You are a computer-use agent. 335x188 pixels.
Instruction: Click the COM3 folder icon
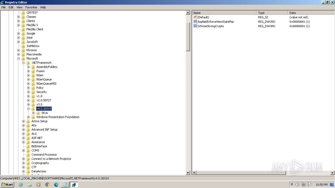click(x=28, y=150)
